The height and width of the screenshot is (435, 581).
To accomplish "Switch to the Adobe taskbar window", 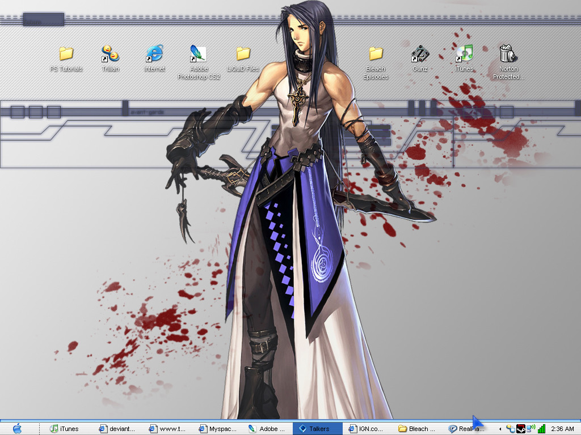I will (x=268, y=429).
